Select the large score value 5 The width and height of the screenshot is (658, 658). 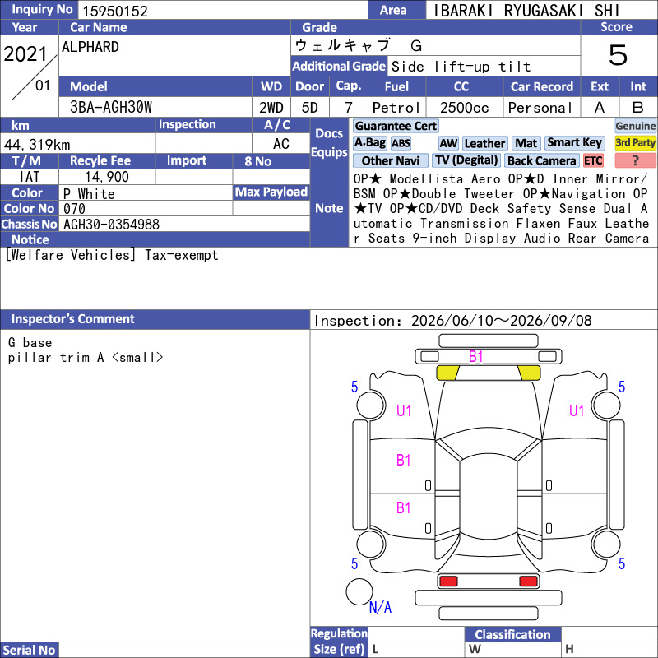(619, 55)
